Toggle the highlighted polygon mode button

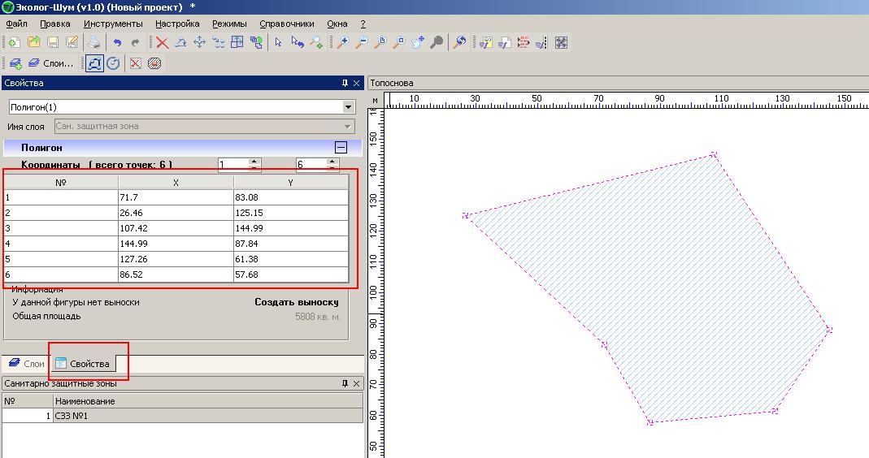pyautogui.click(x=94, y=63)
